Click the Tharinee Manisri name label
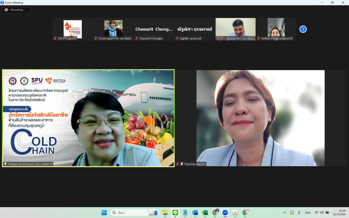Viewport: 349px width, 218px height. pos(195,164)
